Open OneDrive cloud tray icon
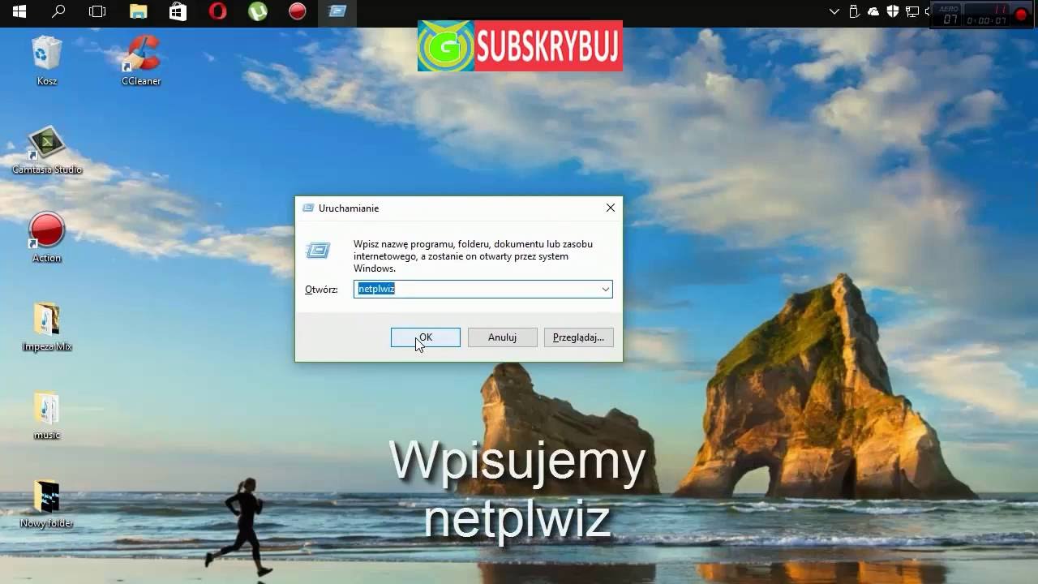Screen dimensions: 1038x584 (x=873, y=11)
